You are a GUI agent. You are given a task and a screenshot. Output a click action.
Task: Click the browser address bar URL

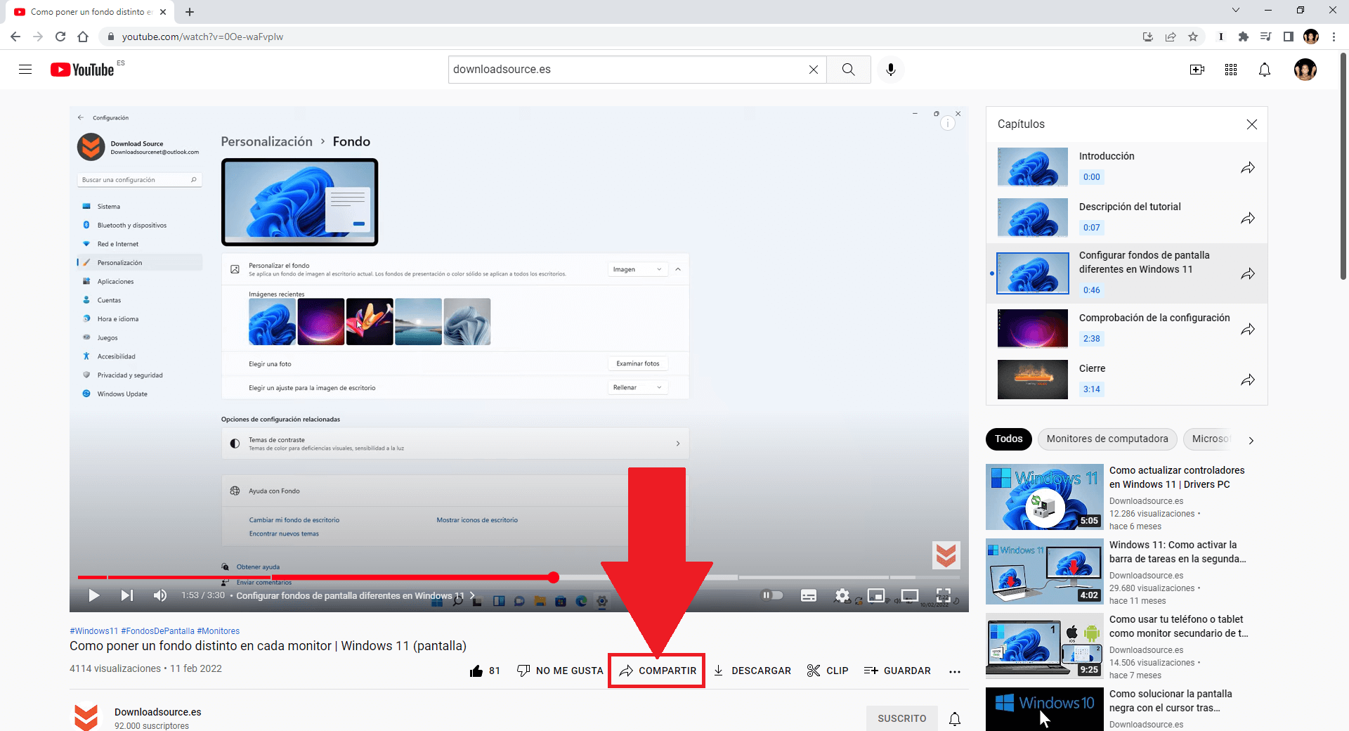[202, 37]
